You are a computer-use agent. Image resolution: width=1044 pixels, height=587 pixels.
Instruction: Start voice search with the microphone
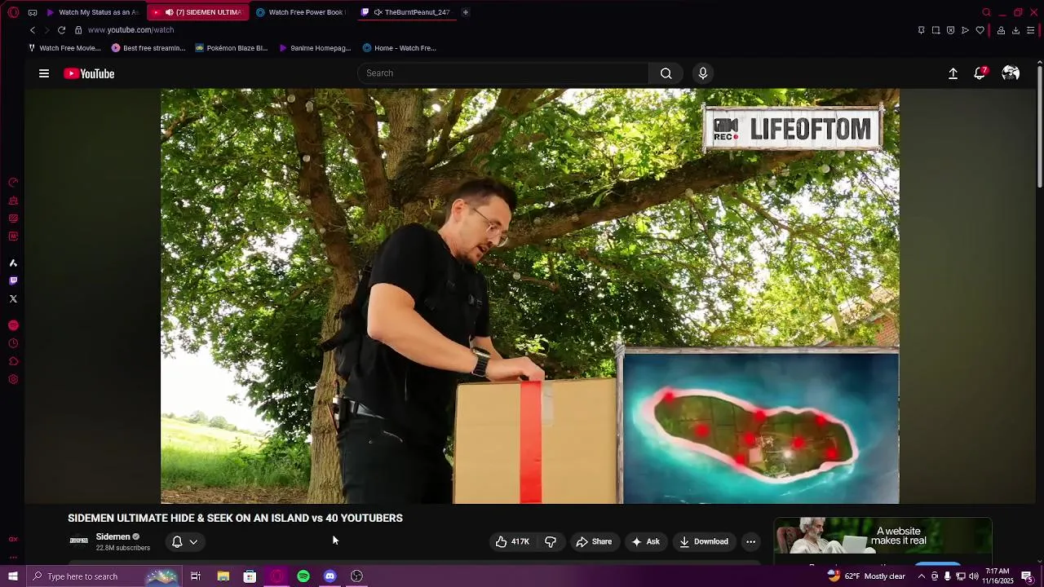coord(702,73)
